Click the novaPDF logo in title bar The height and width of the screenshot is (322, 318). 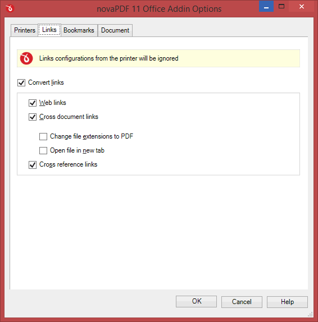10,8
